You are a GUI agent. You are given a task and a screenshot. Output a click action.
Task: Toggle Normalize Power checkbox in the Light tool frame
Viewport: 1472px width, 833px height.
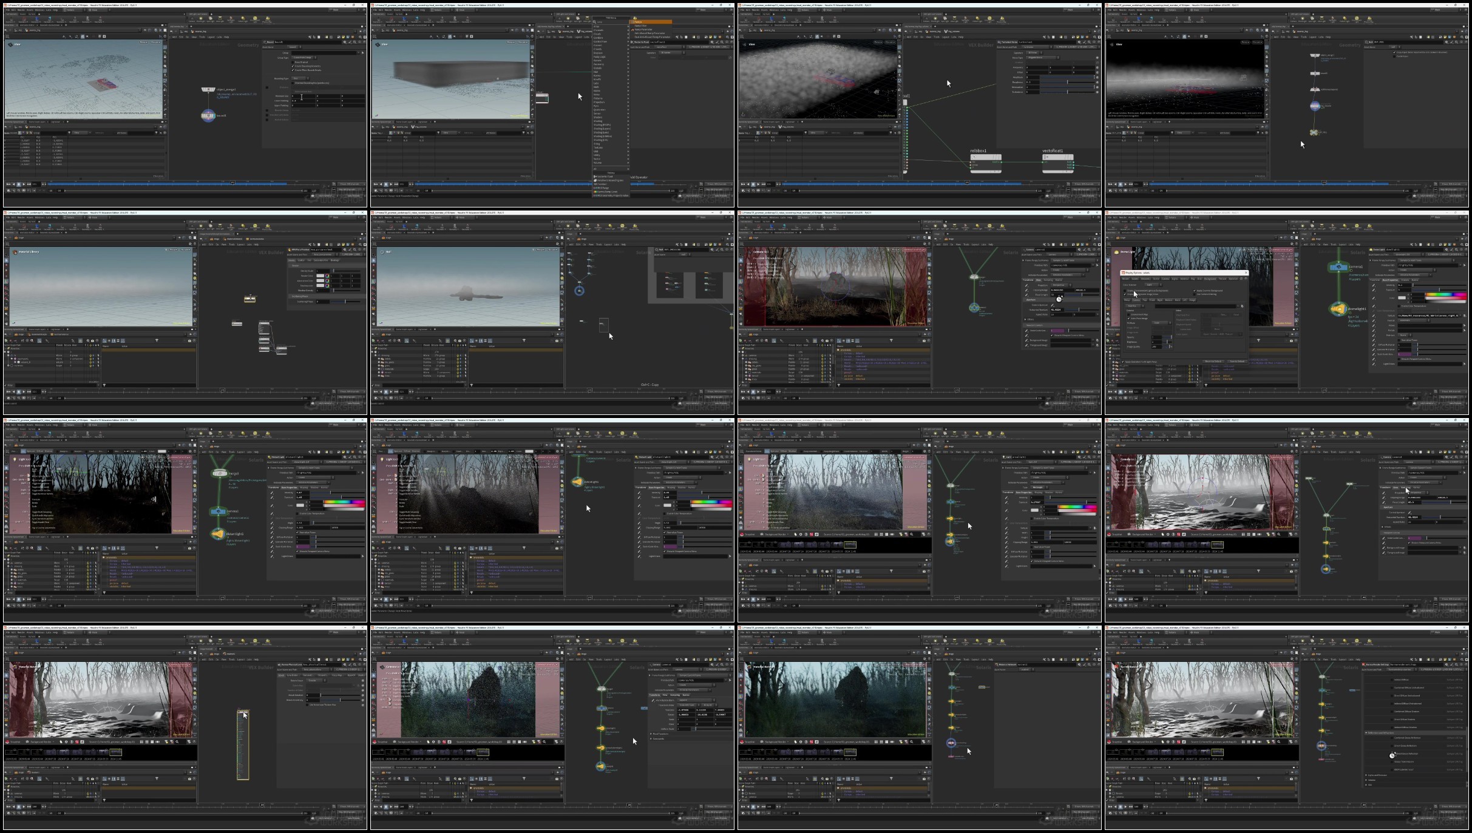tap(297, 533)
